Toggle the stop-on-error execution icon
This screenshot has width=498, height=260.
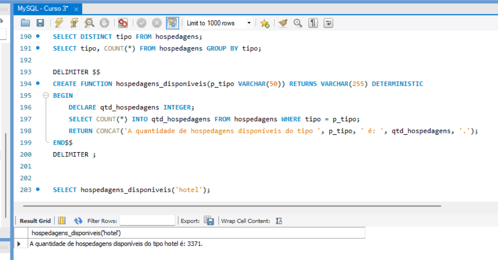click(123, 23)
